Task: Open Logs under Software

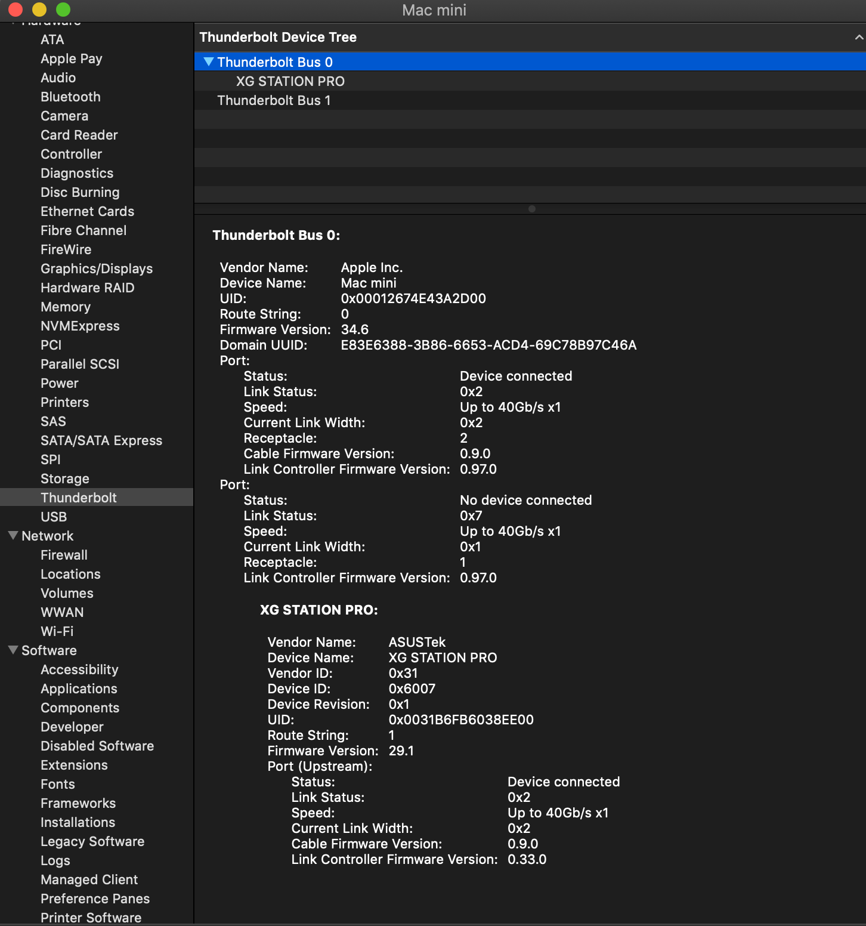Action: tap(55, 860)
